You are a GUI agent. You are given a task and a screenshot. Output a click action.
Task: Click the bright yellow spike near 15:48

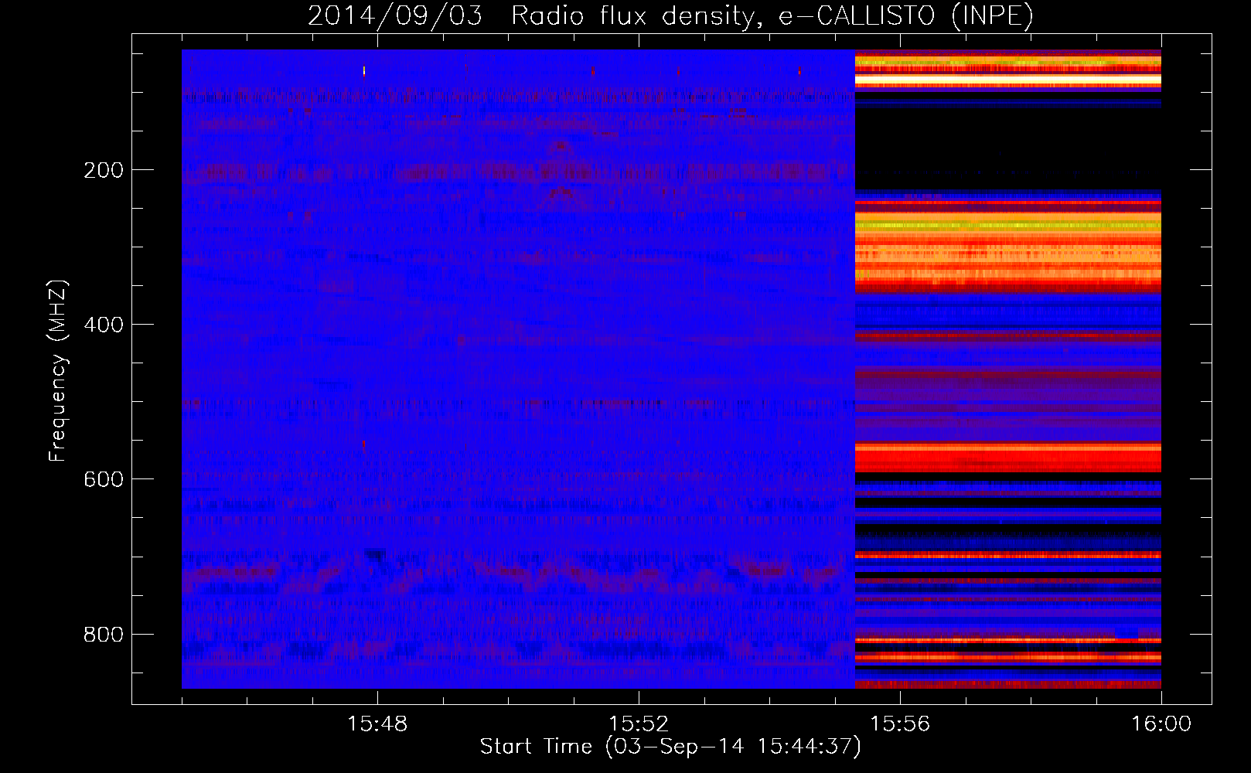(364, 72)
